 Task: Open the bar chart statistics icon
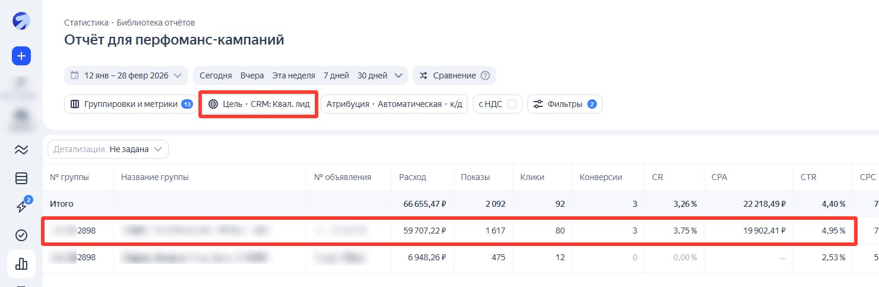point(21,264)
